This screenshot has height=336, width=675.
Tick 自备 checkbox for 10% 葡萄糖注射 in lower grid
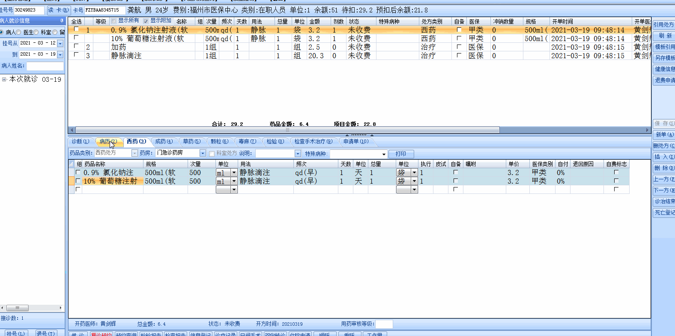[x=455, y=181]
